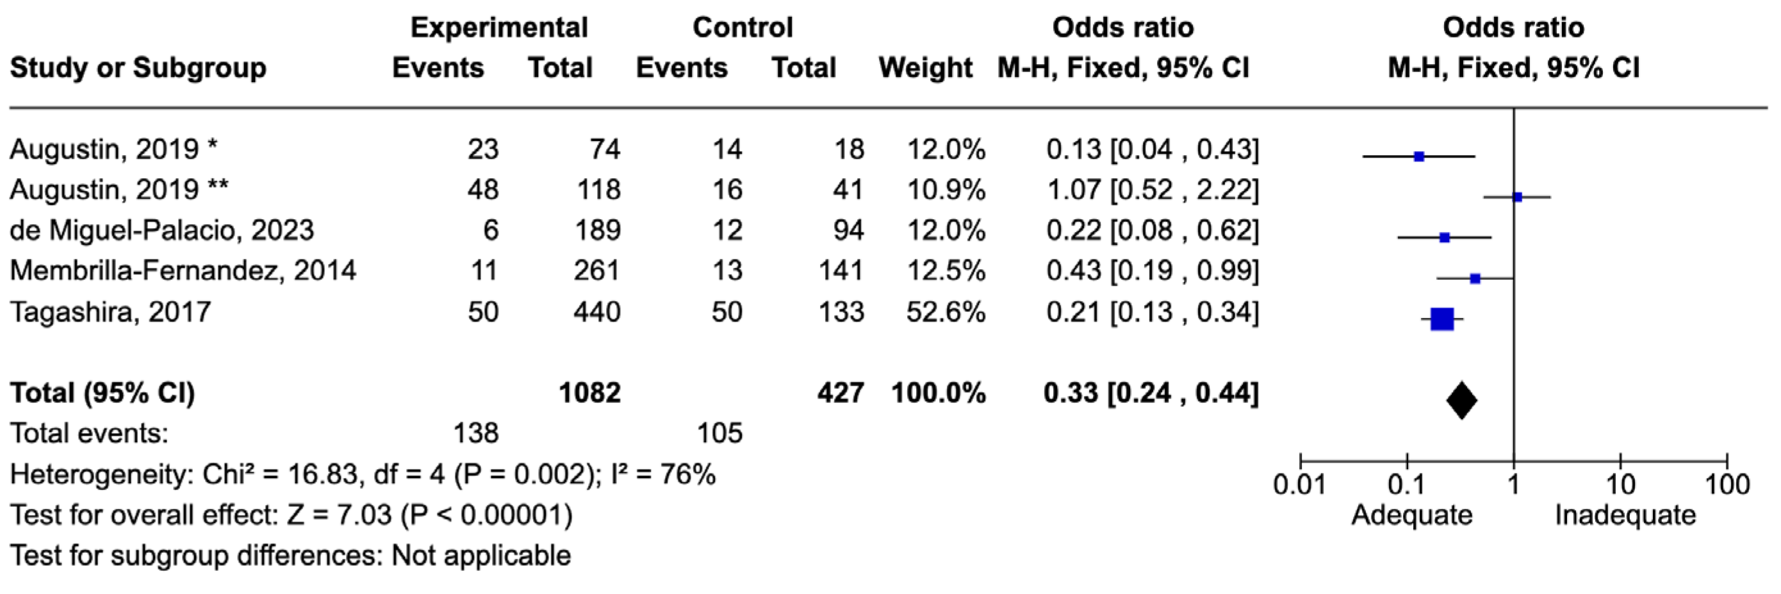Click the "Total (95% CI)" row label
The image size is (1781, 594).
(103, 393)
